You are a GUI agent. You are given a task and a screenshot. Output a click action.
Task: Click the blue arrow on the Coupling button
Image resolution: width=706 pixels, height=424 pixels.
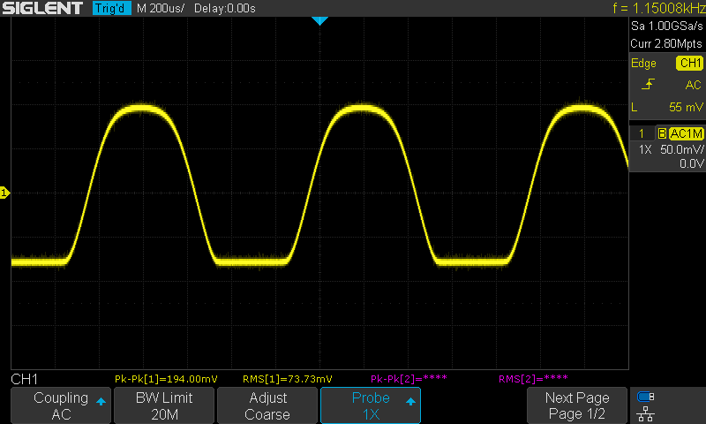point(101,401)
